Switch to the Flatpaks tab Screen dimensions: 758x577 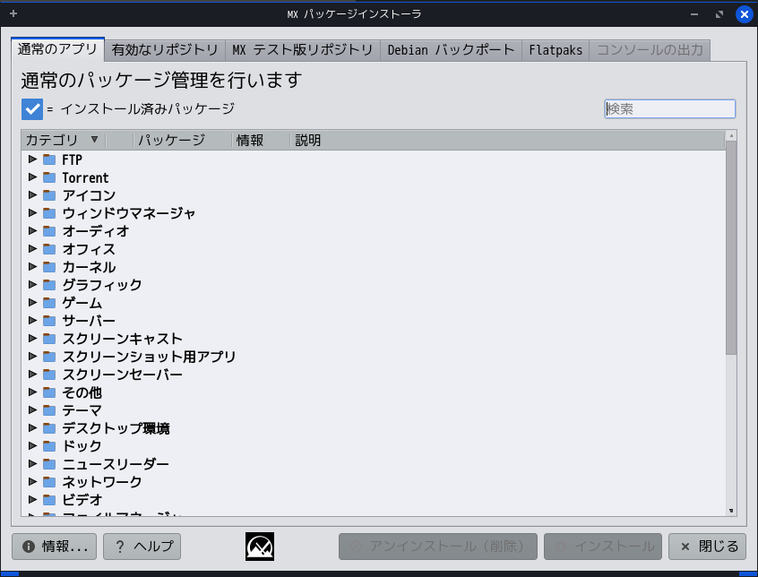[x=556, y=50]
